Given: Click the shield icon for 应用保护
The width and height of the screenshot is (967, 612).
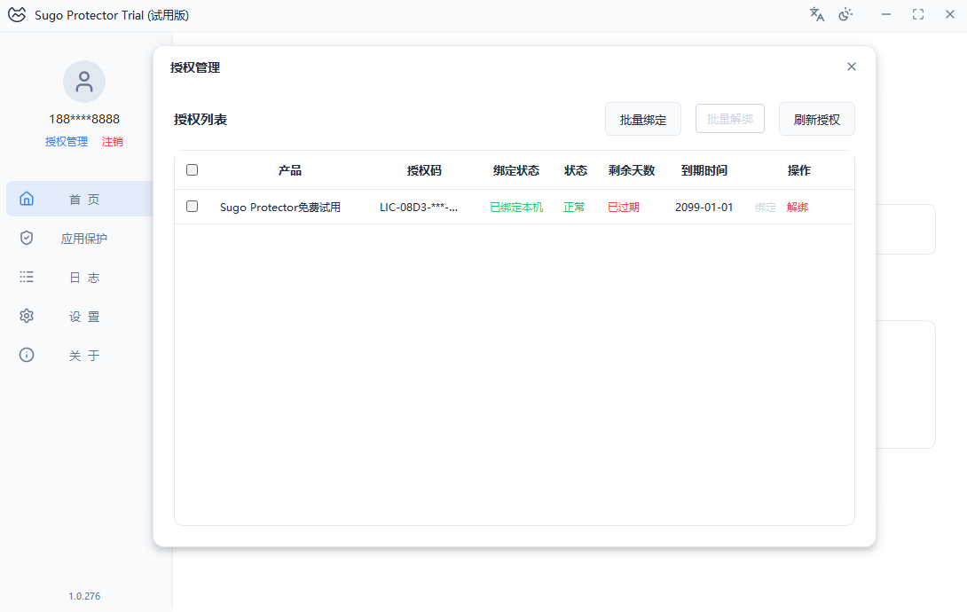Looking at the screenshot, I should [27, 238].
